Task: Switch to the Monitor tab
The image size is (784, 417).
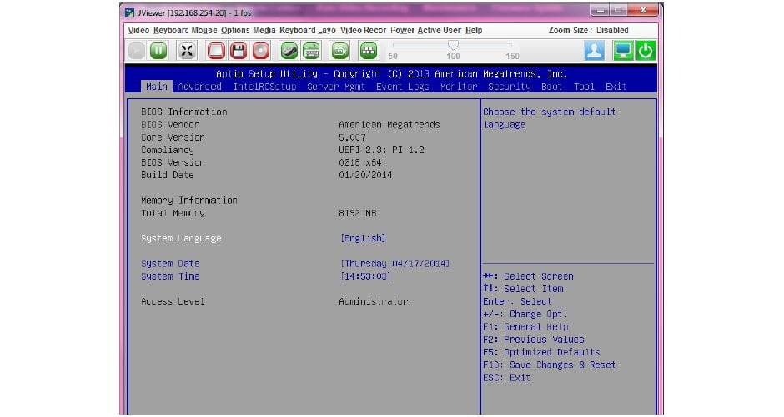Action: 459,87
